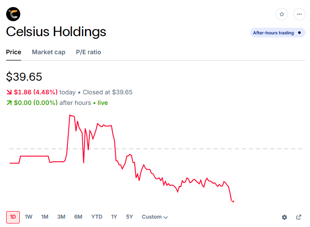Switch to the Price tab
The height and width of the screenshot is (227, 310).
tap(14, 52)
